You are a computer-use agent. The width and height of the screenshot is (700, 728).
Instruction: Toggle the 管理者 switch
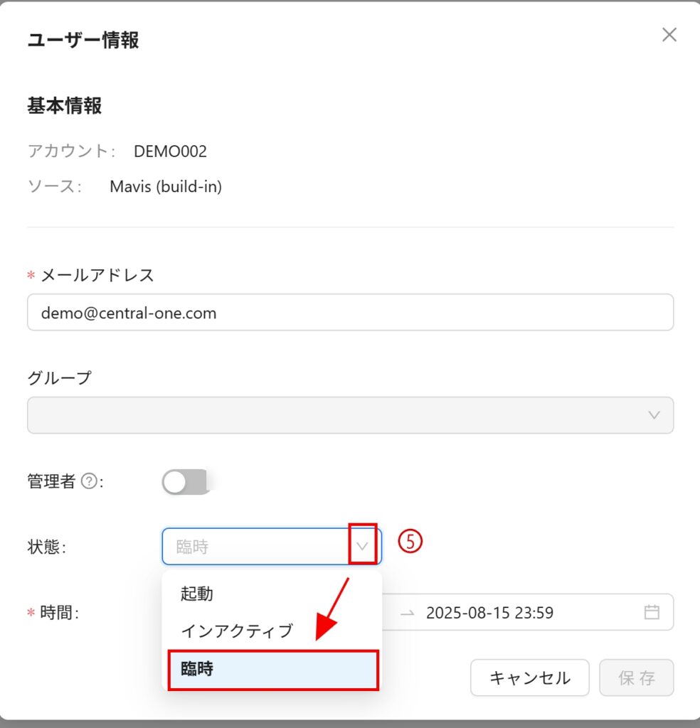[185, 482]
